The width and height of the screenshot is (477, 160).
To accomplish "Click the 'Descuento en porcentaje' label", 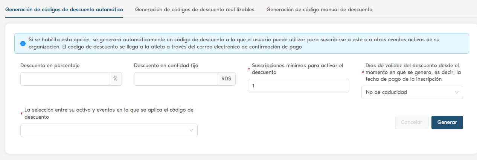I will point(50,65).
